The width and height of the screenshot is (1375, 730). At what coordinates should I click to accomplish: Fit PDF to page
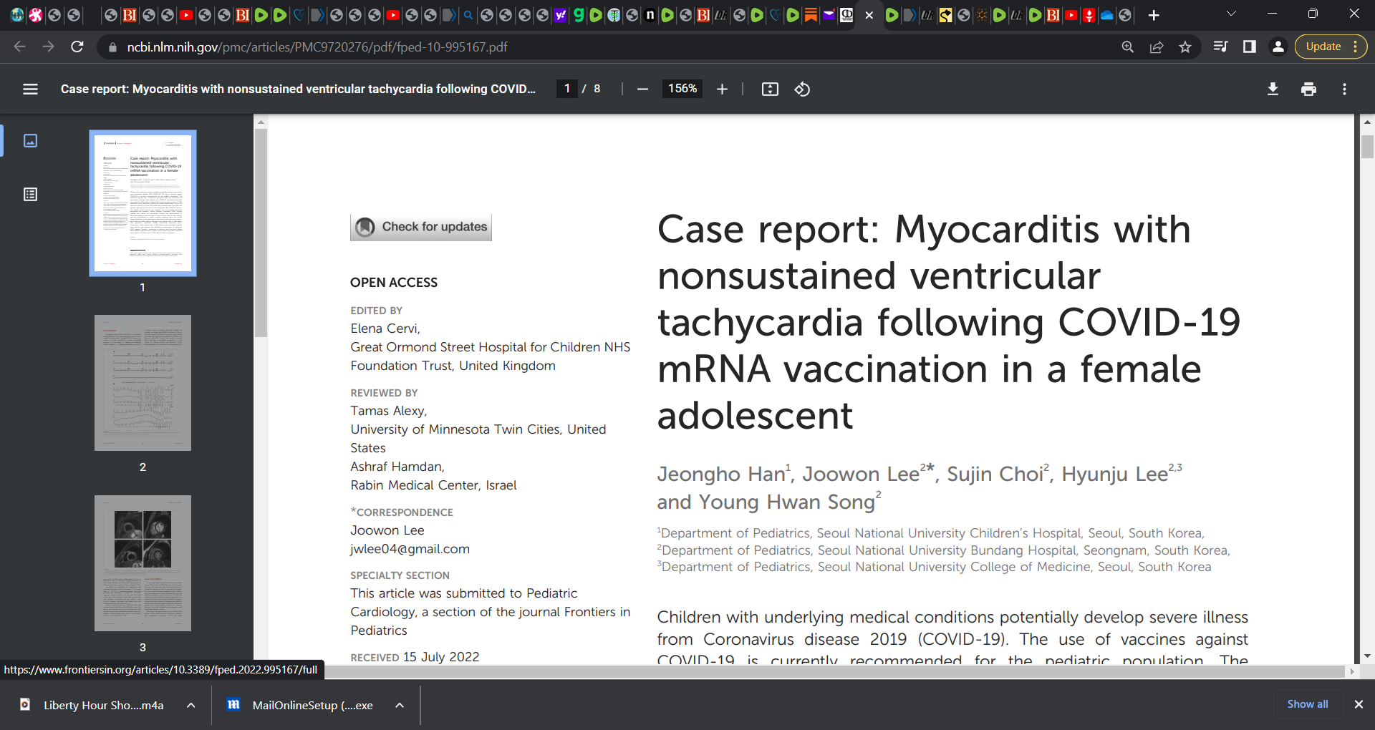coord(770,89)
